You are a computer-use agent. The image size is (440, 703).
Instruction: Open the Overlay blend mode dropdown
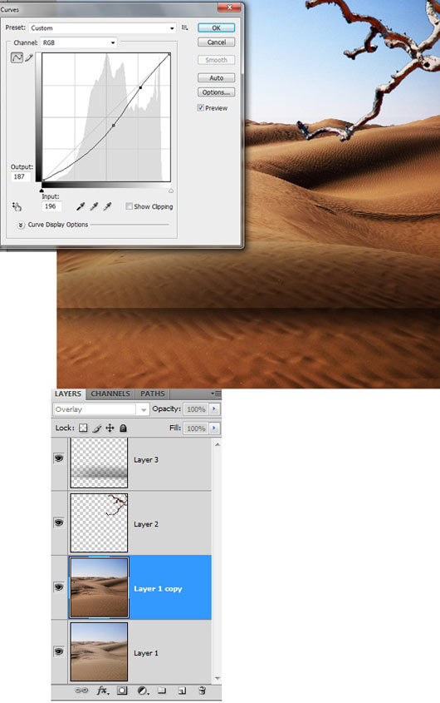point(100,409)
